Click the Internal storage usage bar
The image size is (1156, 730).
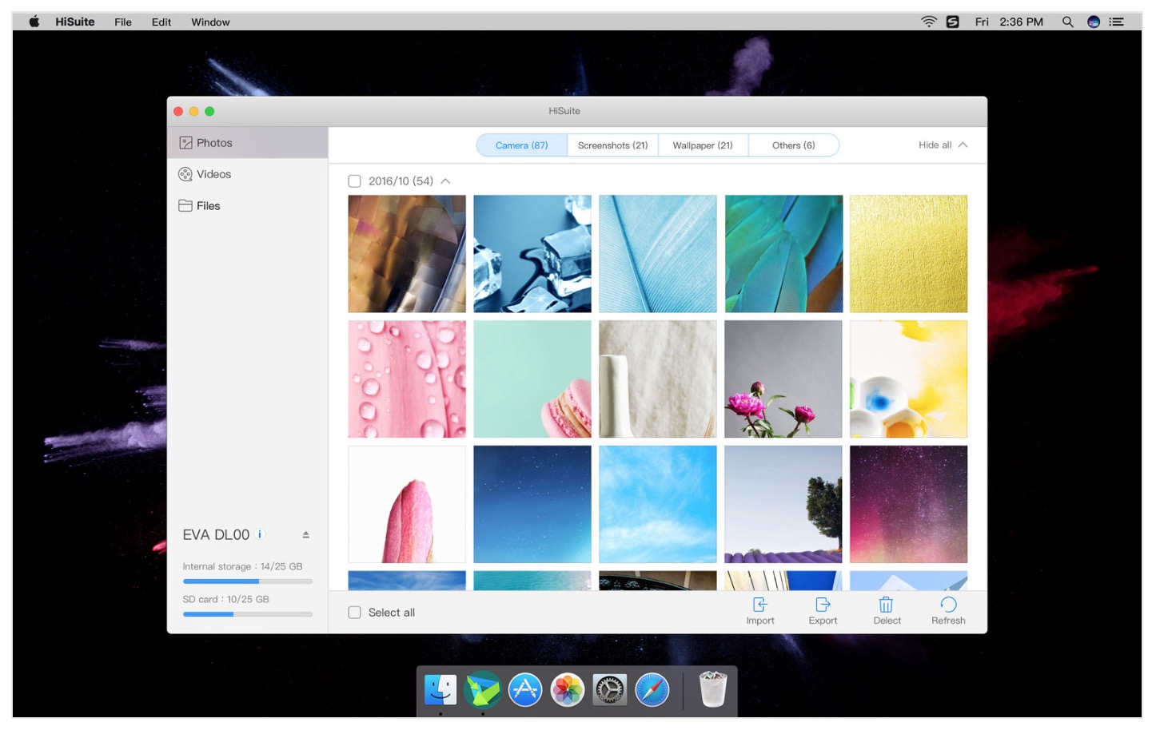pos(248,581)
